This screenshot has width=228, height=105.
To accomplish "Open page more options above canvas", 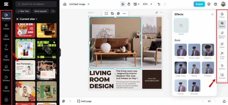I will (161, 13).
